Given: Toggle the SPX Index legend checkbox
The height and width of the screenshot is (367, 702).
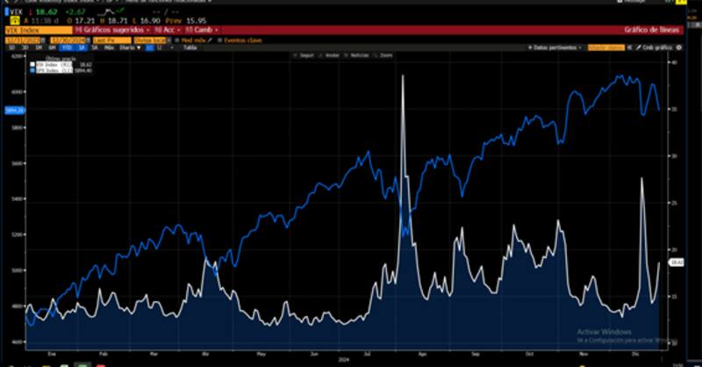Looking at the screenshot, I should point(32,69).
